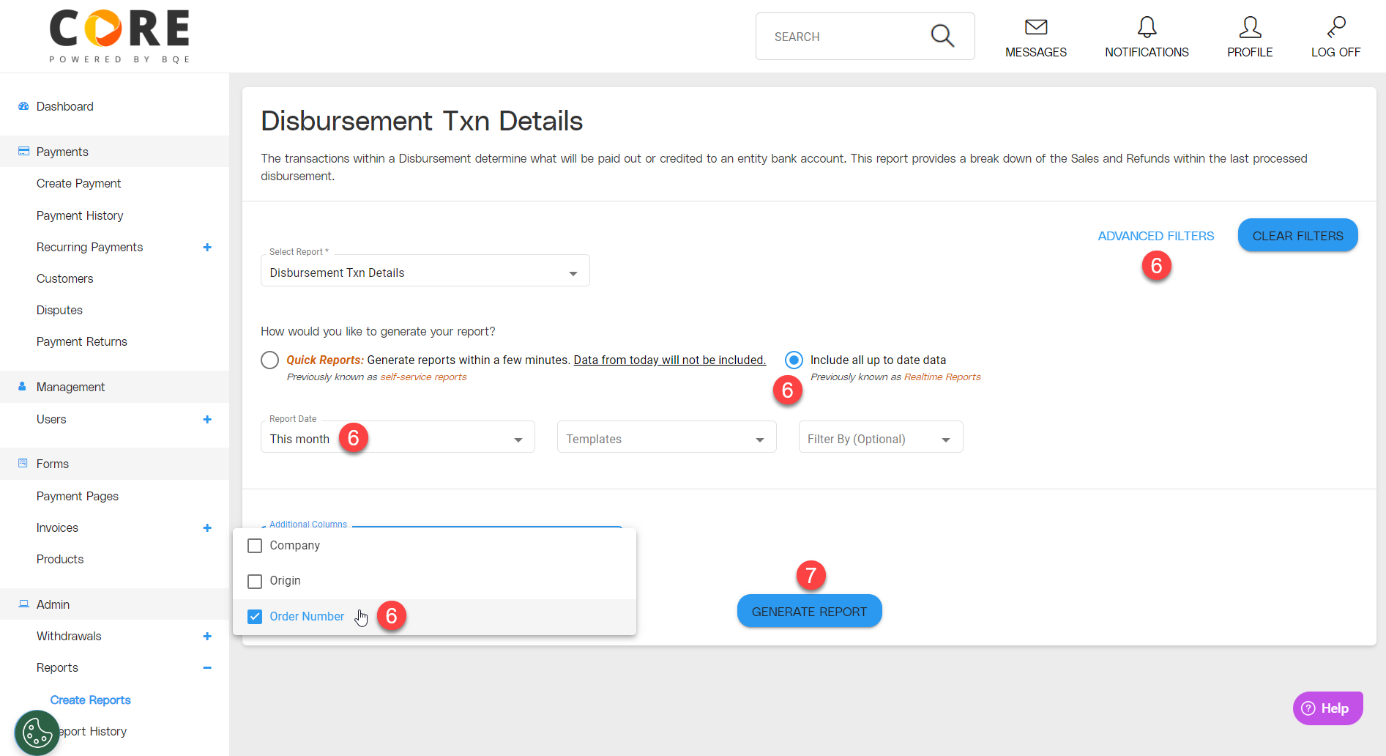
Task: Expand Recurring Payments with the plus icon
Action: [208, 247]
